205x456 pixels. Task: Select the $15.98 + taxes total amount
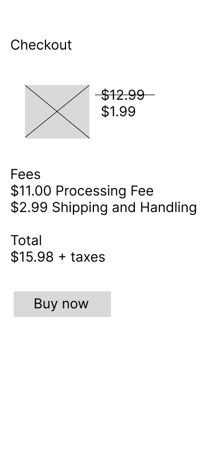pos(58,257)
